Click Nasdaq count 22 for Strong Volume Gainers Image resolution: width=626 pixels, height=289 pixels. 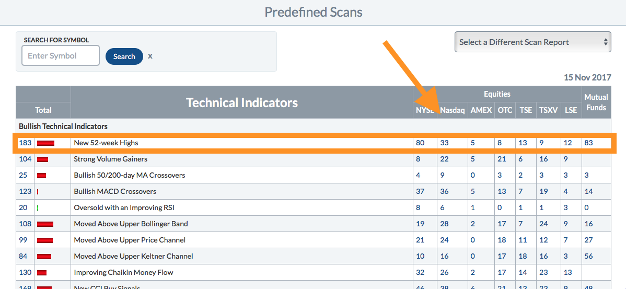(445, 159)
